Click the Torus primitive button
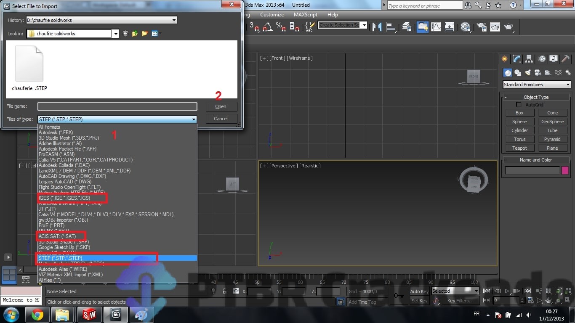 point(519,139)
